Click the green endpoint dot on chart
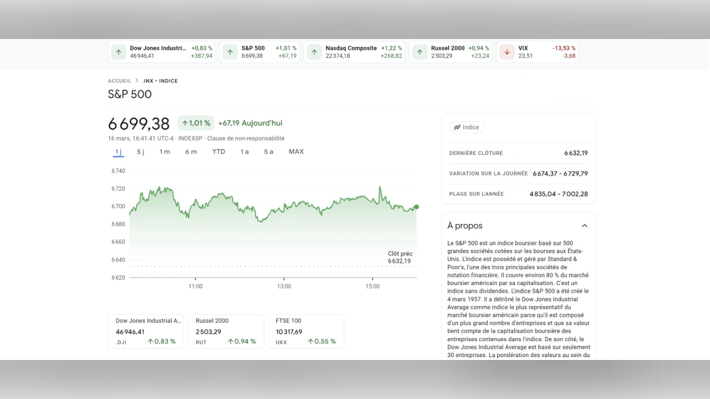The image size is (710, 399). [x=417, y=207]
